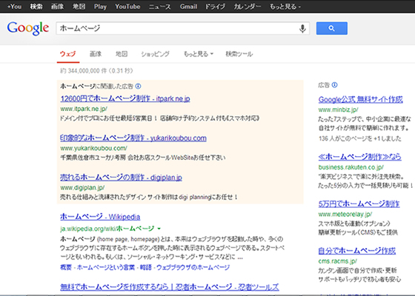Open もっと見る dropdown in search tabs
Screen dimensions: 415x296
pyautogui.click(x=199, y=54)
